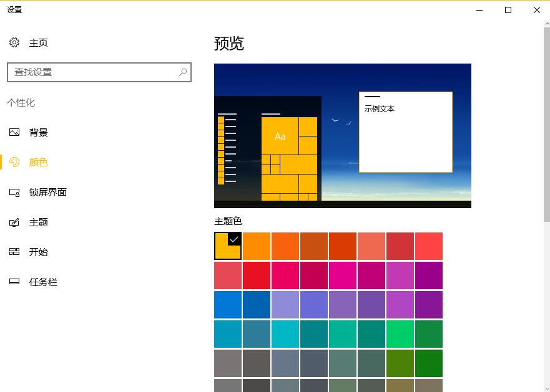Screen dimensions: 550x392
Task: Pick a gray accent color swatch
Action: click(x=227, y=363)
